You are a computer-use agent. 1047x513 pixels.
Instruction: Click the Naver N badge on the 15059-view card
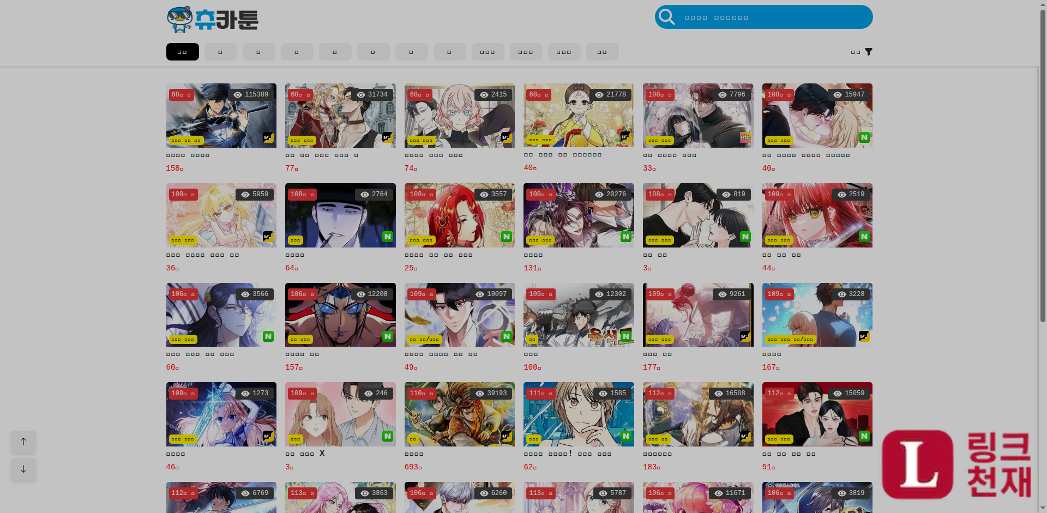tap(864, 436)
